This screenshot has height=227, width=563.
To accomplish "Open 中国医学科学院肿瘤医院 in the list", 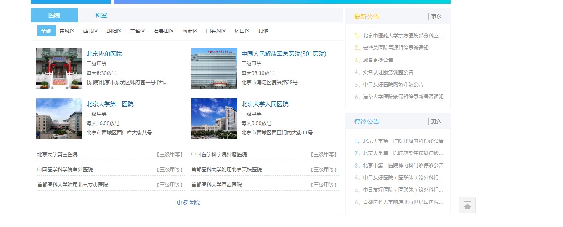I will (x=219, y=155).
